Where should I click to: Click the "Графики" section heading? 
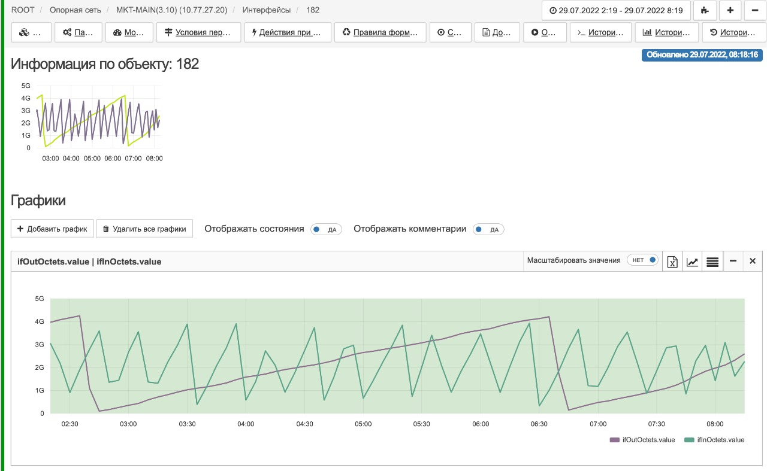[38, 200]
